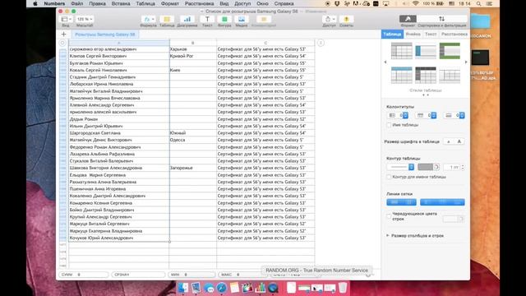This screenshot has width=526, height=296.
Task: Open Сортировка и фильтрация panel
Action: (x=442, y=19)
